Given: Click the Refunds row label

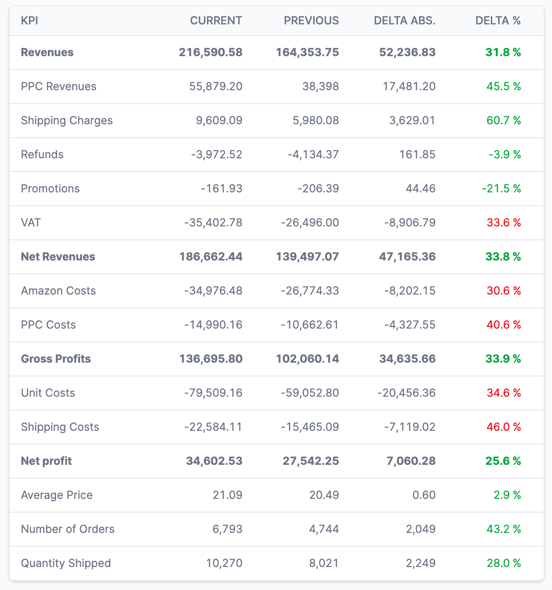Looking at the screenshot, I should pyautogui.click(x=42, y=155).
